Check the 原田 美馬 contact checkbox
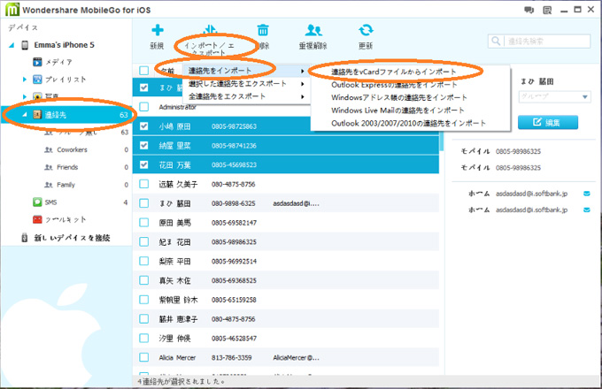602x389 pixels. coord(144,223)
